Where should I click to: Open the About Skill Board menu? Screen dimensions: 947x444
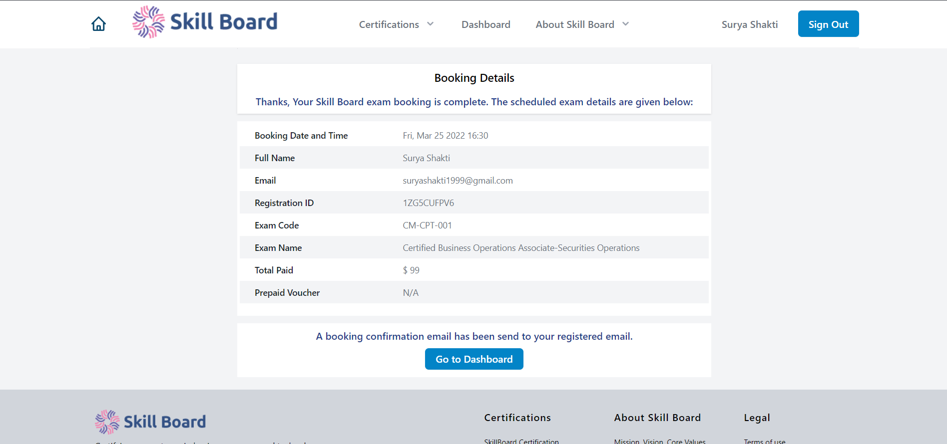tap(575, 24)
